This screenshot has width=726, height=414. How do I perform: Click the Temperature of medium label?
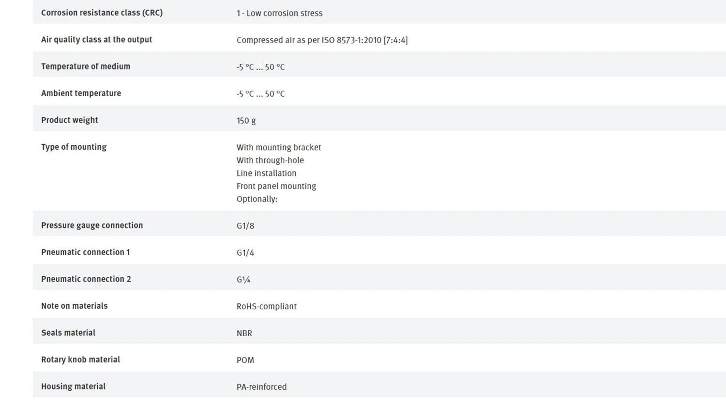click(86, 67)
